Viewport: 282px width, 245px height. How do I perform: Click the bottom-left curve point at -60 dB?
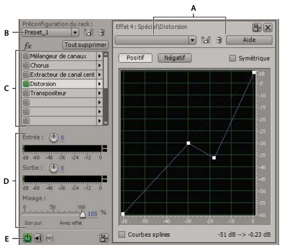[123, 214]
